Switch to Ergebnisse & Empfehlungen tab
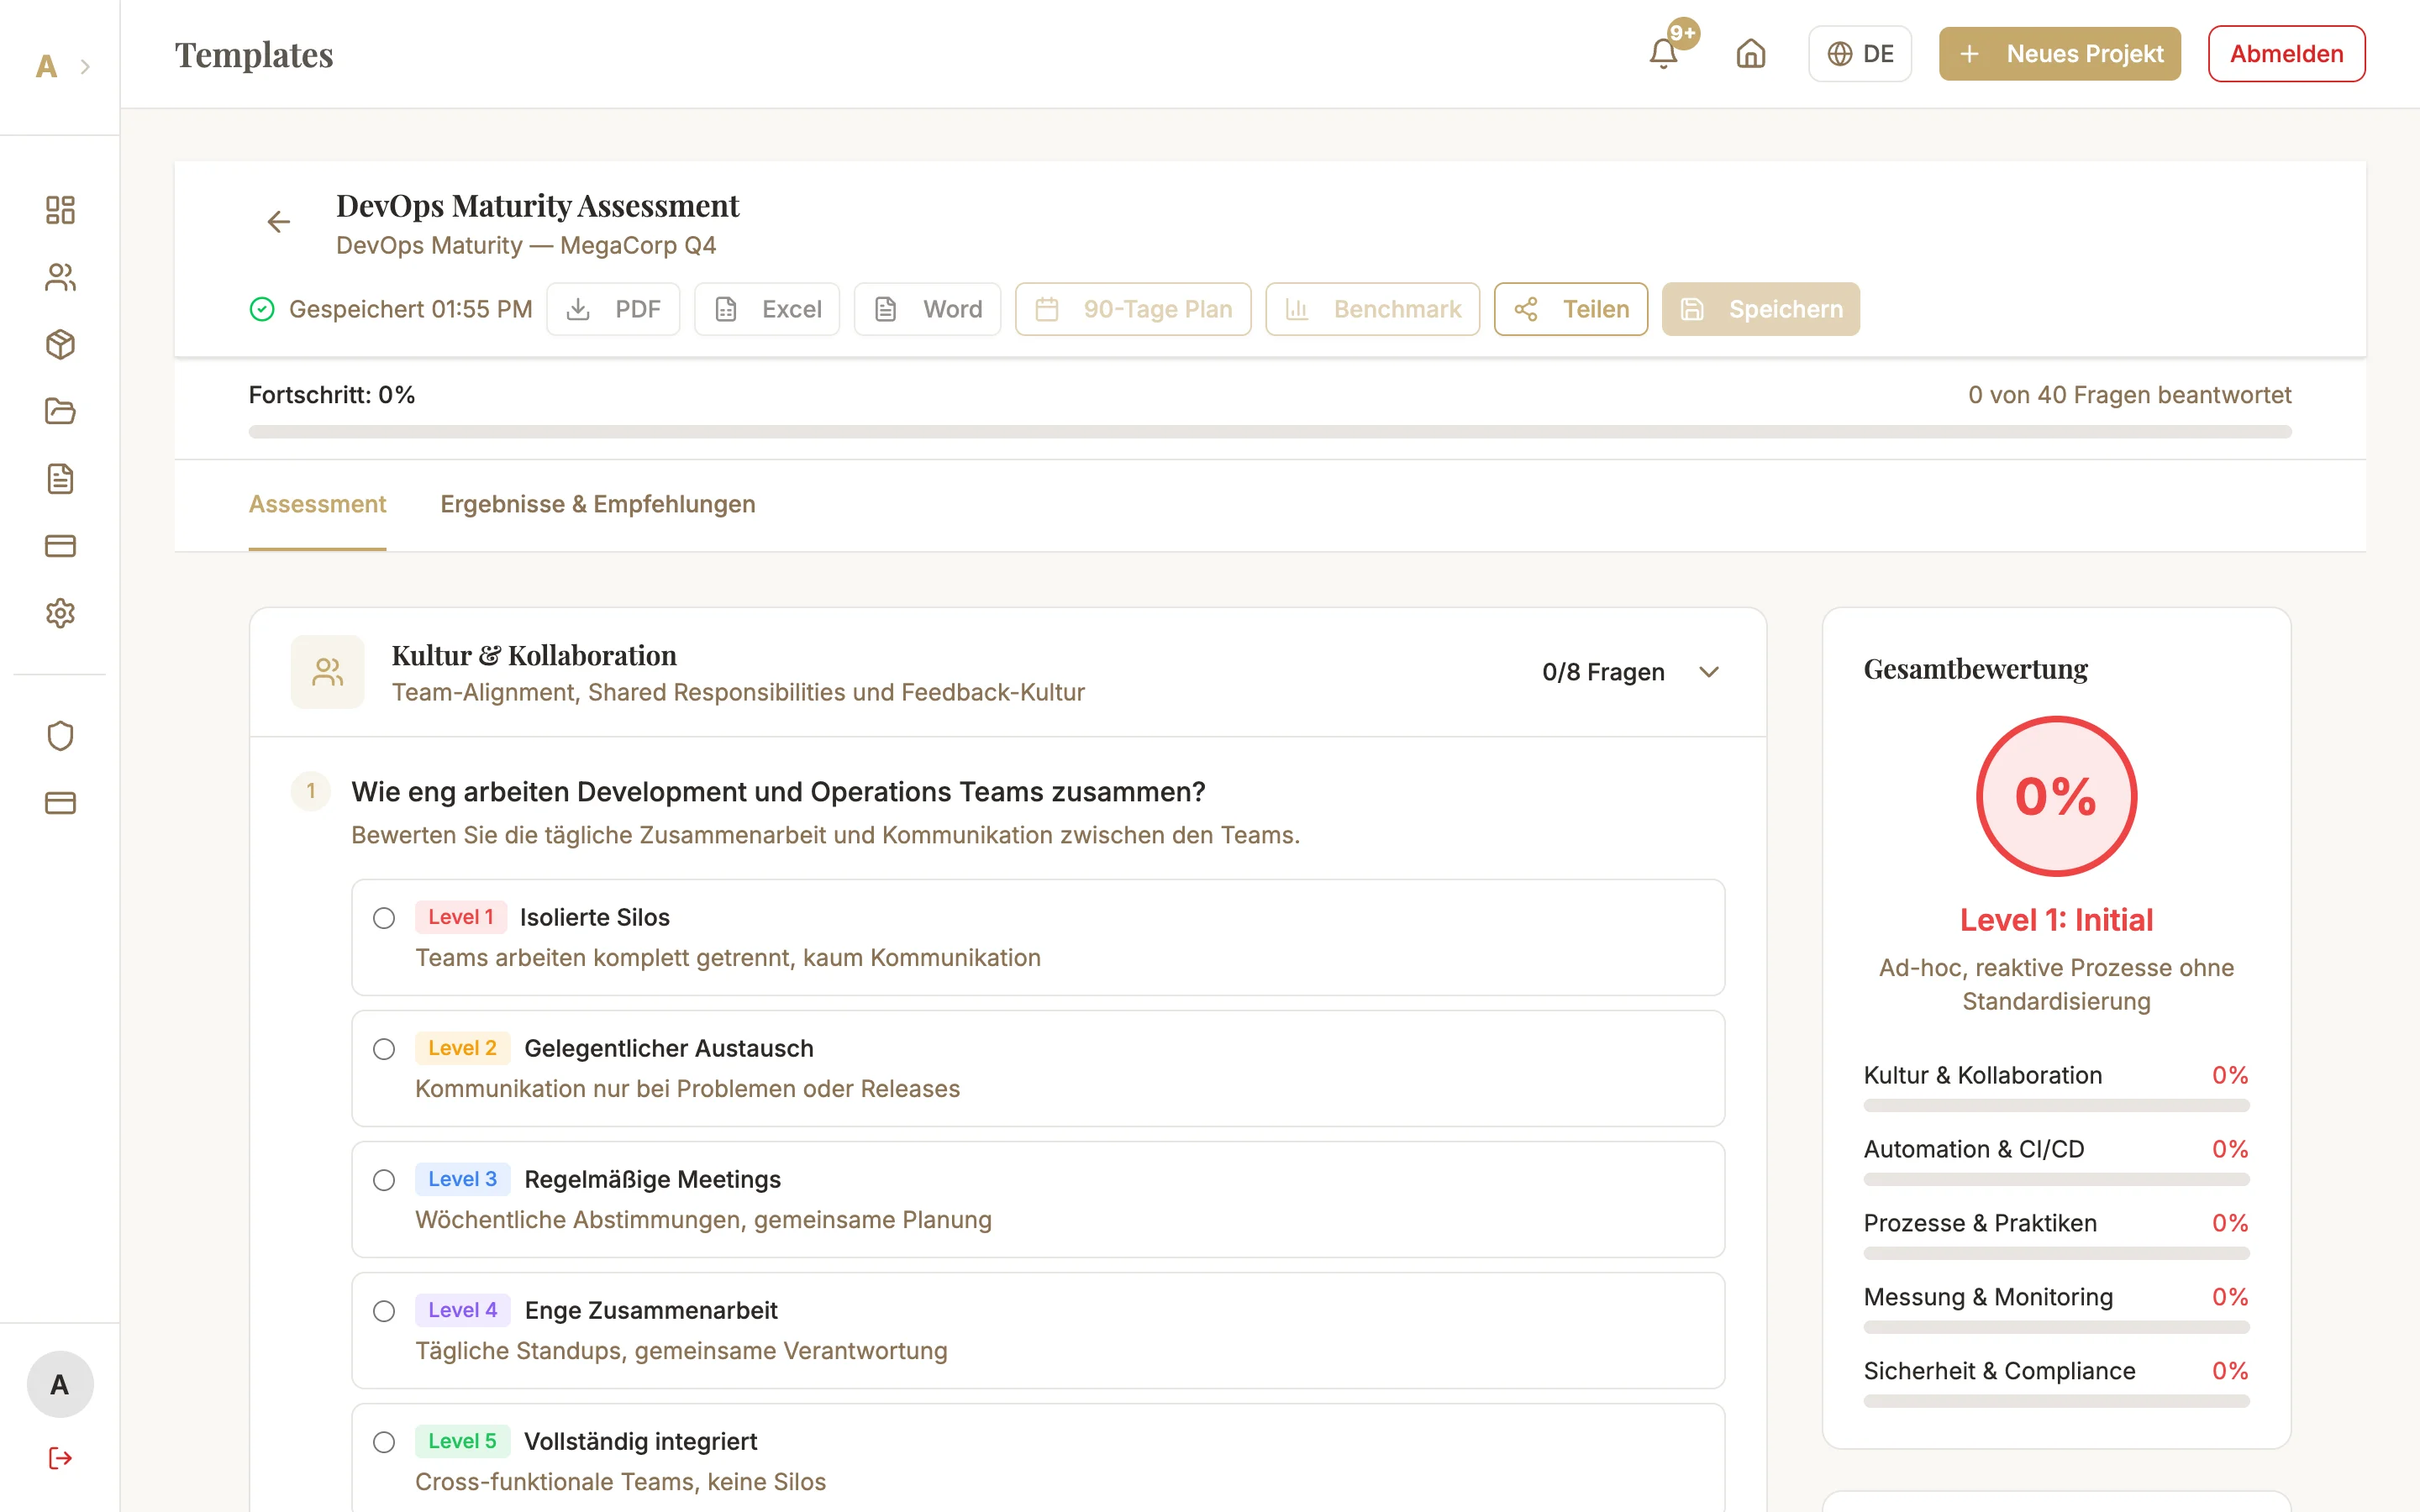The width and height of the screenshot is (2420, 1512). click(598, 504)
